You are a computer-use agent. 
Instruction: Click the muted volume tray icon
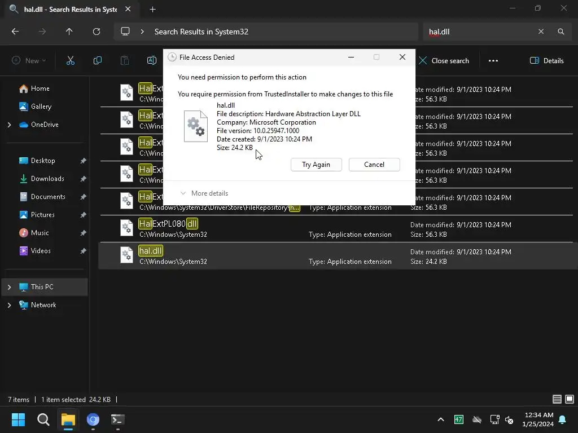click(509, 419)
